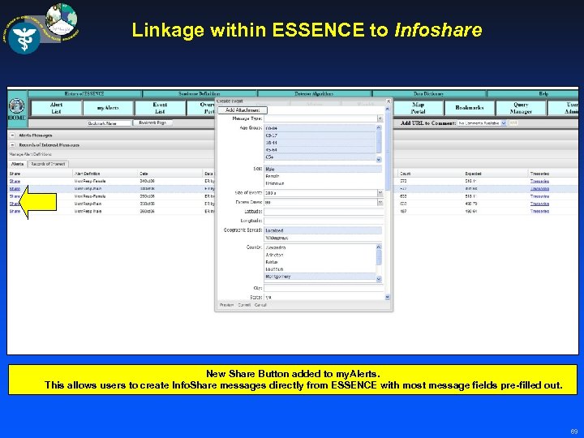The height and width of the screenshot is (438, 584).
Task: Select Female in the Sex list
Action: point(323,176)
